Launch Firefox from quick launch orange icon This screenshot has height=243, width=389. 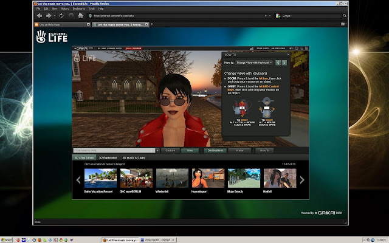[39, 240]
